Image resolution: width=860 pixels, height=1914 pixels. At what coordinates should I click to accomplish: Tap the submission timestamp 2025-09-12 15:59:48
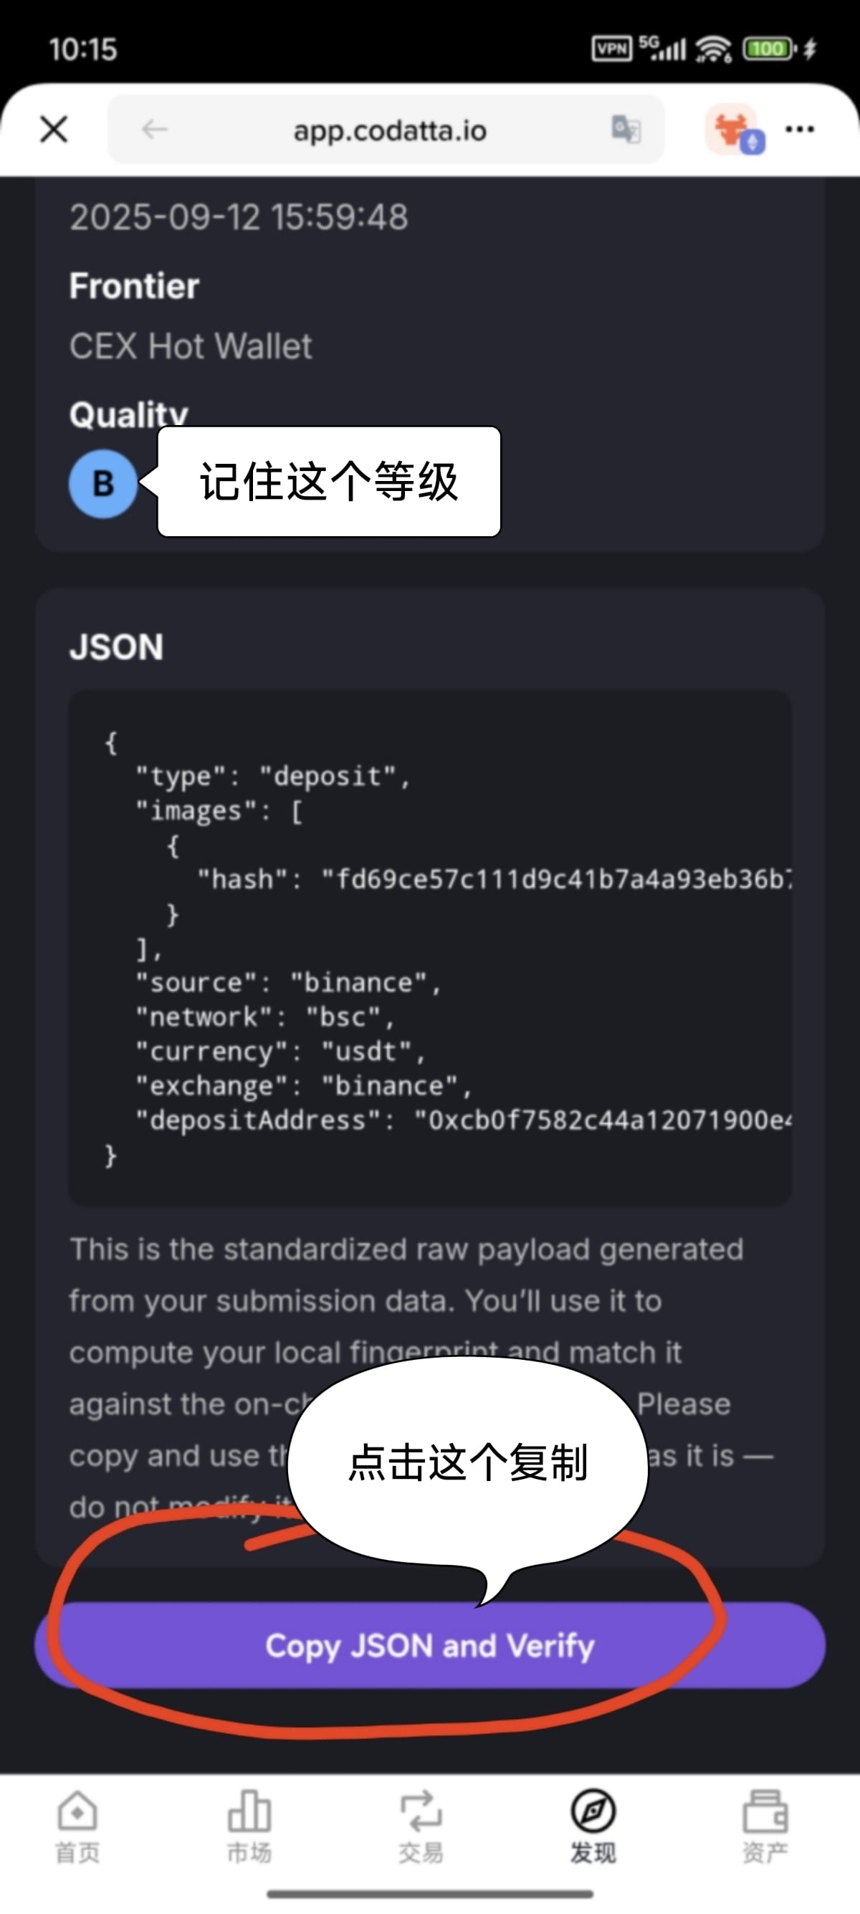click(239, 217)
